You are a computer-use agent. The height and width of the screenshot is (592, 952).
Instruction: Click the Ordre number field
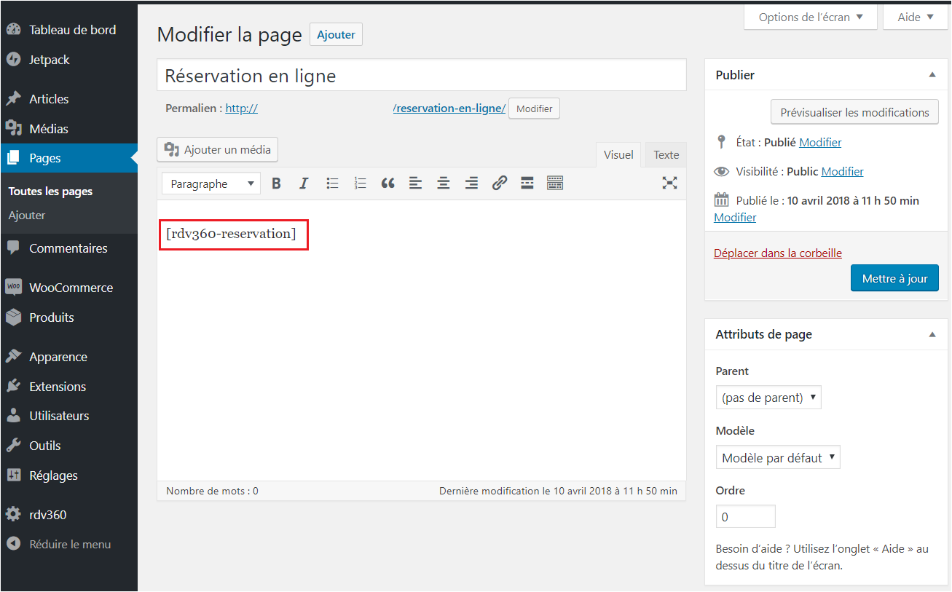coord(745,516)
